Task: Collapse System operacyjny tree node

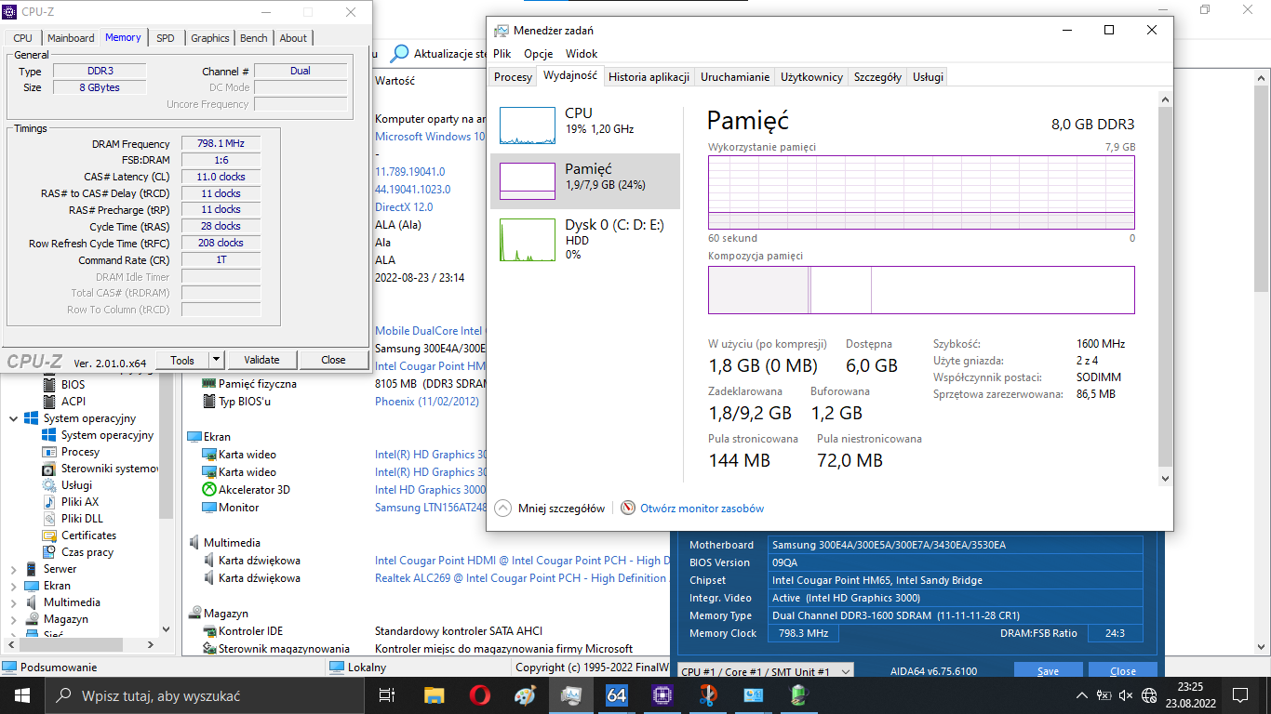Action: tap(13, 418)
